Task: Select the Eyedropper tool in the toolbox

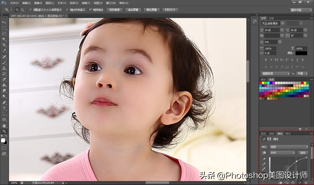Action: click(x=4, y=51)
